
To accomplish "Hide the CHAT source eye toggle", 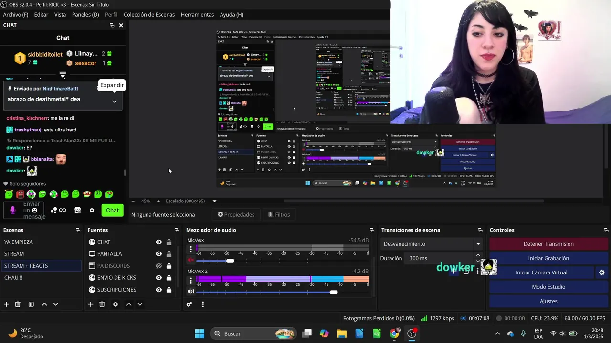I will coord(158,242).
